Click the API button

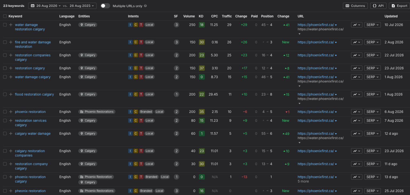(x=378, y=6)
